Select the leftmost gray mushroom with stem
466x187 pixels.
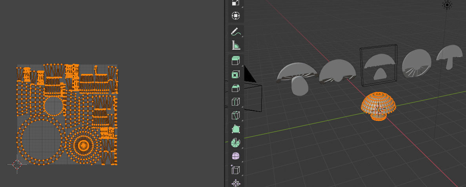coord(297,79)
